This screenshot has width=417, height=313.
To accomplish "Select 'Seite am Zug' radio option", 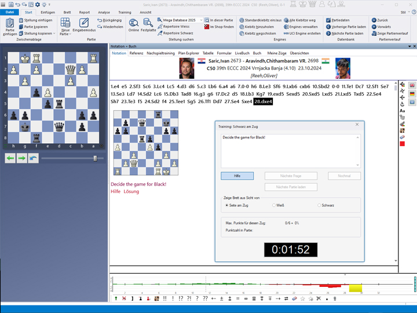I will pyautogui.click(x=227, y=205).
